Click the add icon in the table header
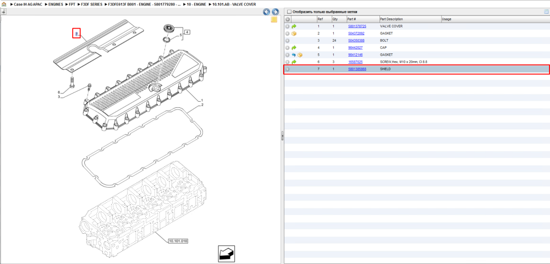 pyautogui.click(x=287, y=19)
